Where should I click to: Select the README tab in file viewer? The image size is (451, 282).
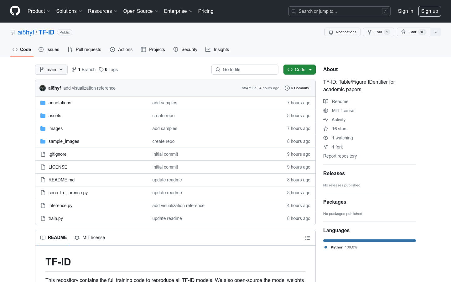(54, 238)
